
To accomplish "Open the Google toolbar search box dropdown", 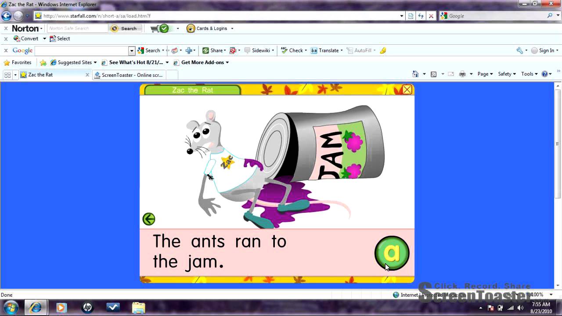I will pyautogui.click(x=131, y=50).
